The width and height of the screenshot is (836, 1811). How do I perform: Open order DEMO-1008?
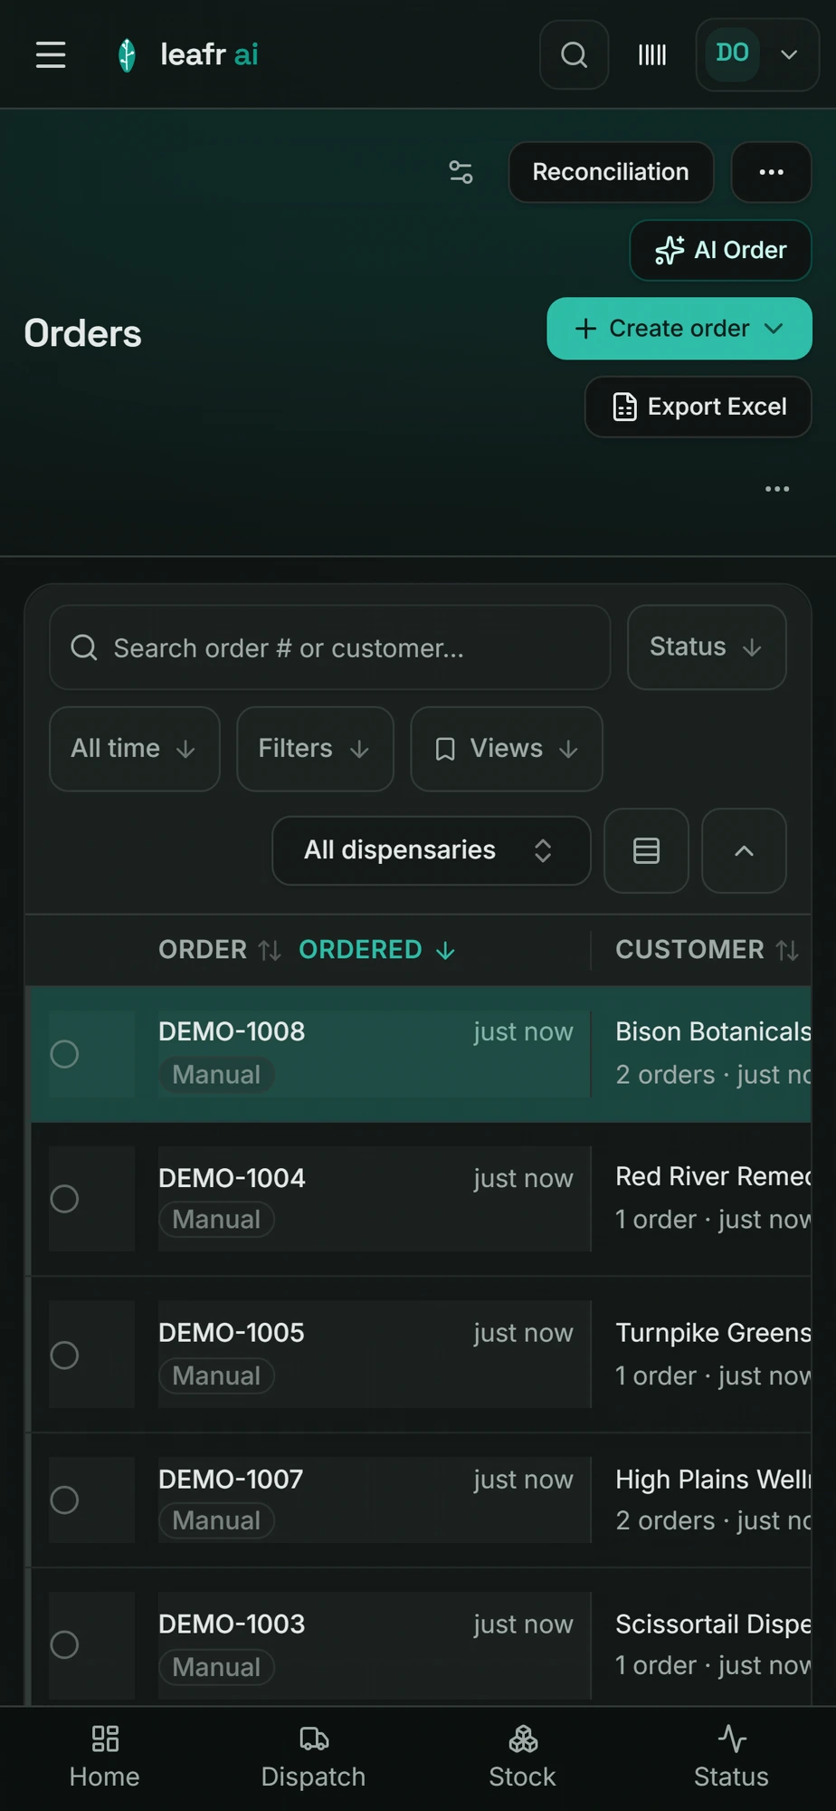pos(232,1031)
